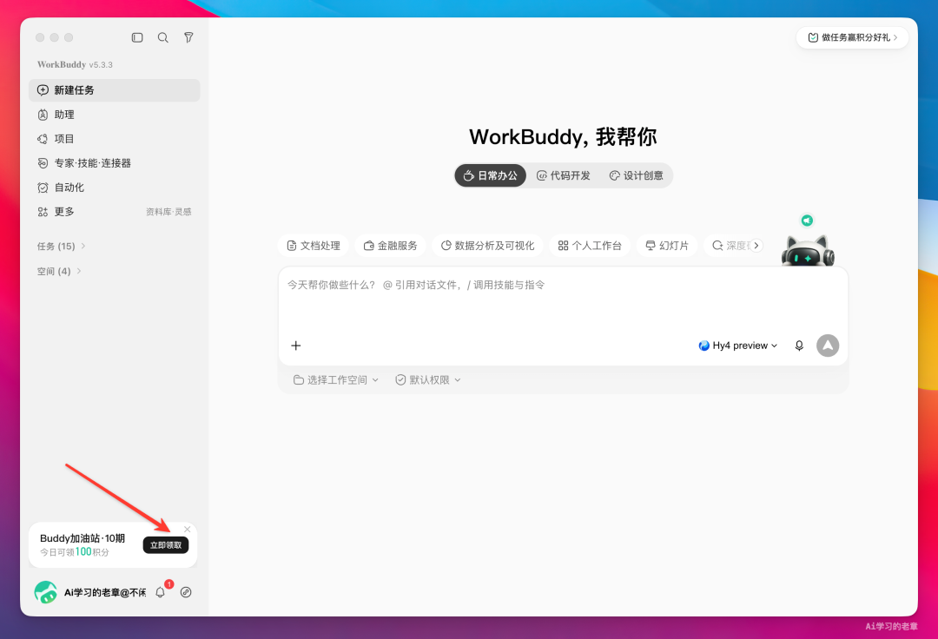938x639 pixels.
Task: Open 做任务赢积分好礼 link
Action: coord(853,37)
